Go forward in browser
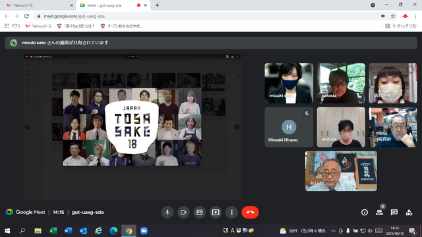Screen dimensions: 422x237 [x=16, y=16]
